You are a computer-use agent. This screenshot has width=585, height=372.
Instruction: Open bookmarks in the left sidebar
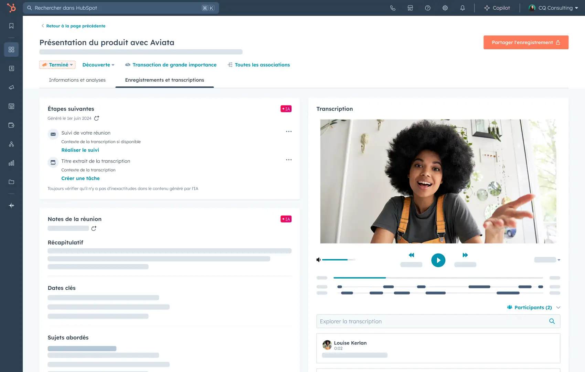pyautogui.click(x=11, y=26)
